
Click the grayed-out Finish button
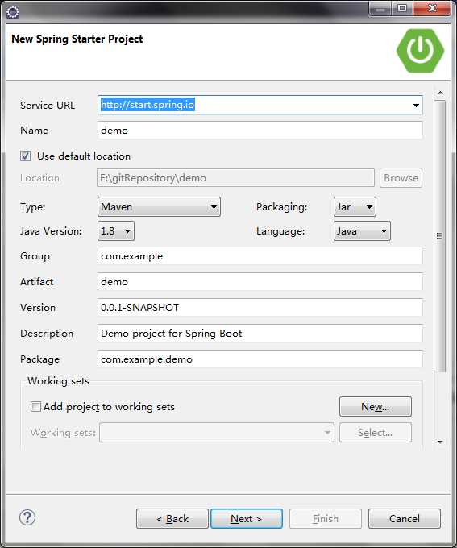tap(326, 519)
